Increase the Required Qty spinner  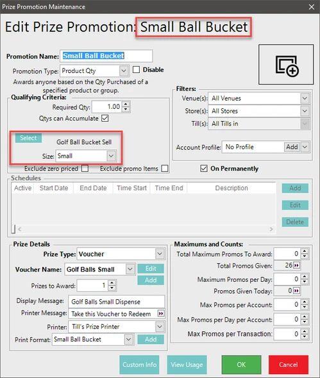tap(126, 104)
